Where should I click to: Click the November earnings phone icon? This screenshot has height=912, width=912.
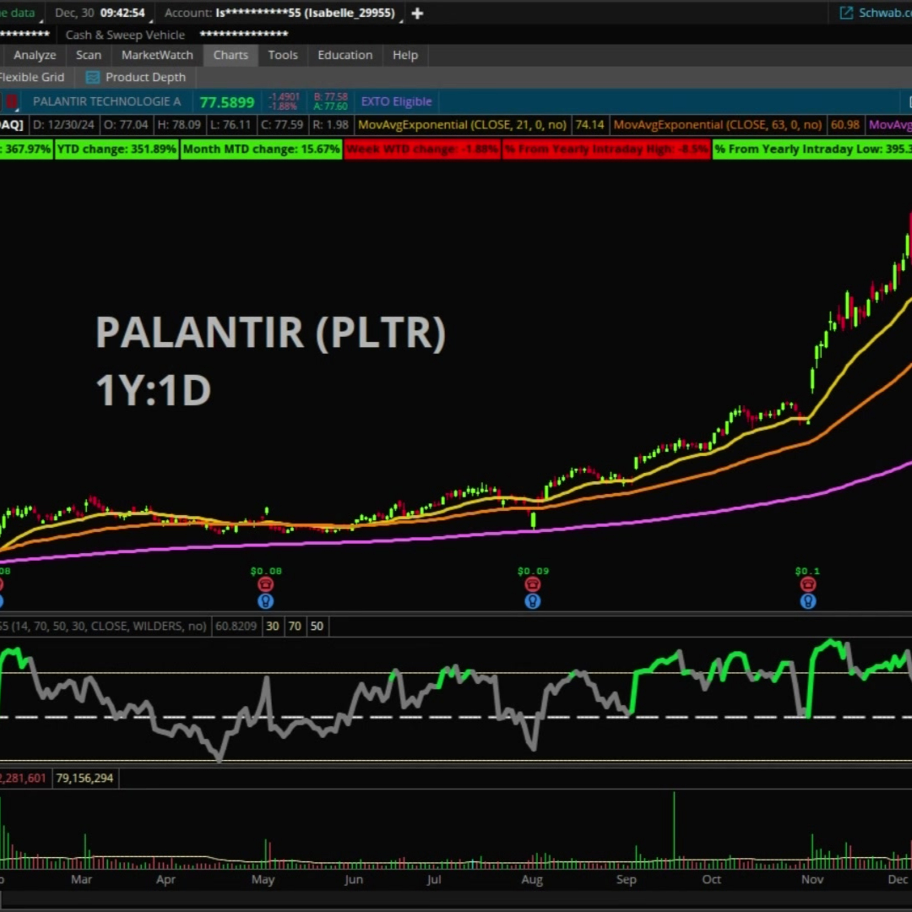pos(808,584)
